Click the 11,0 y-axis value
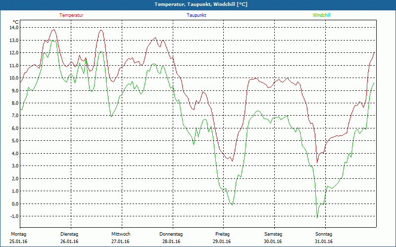This screenshot has height=247, width=396. coord(14,65)
